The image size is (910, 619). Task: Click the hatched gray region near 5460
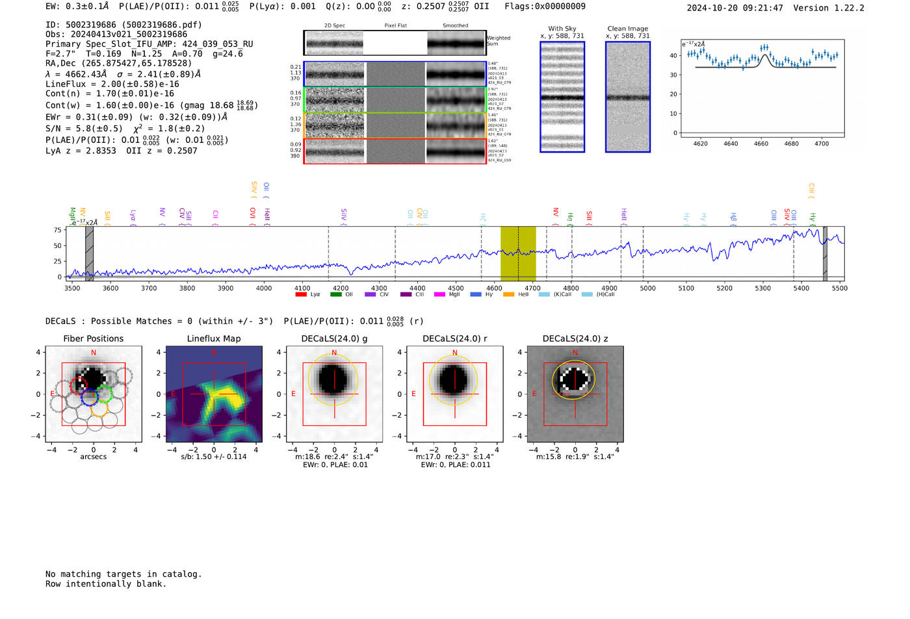(825, 253)
